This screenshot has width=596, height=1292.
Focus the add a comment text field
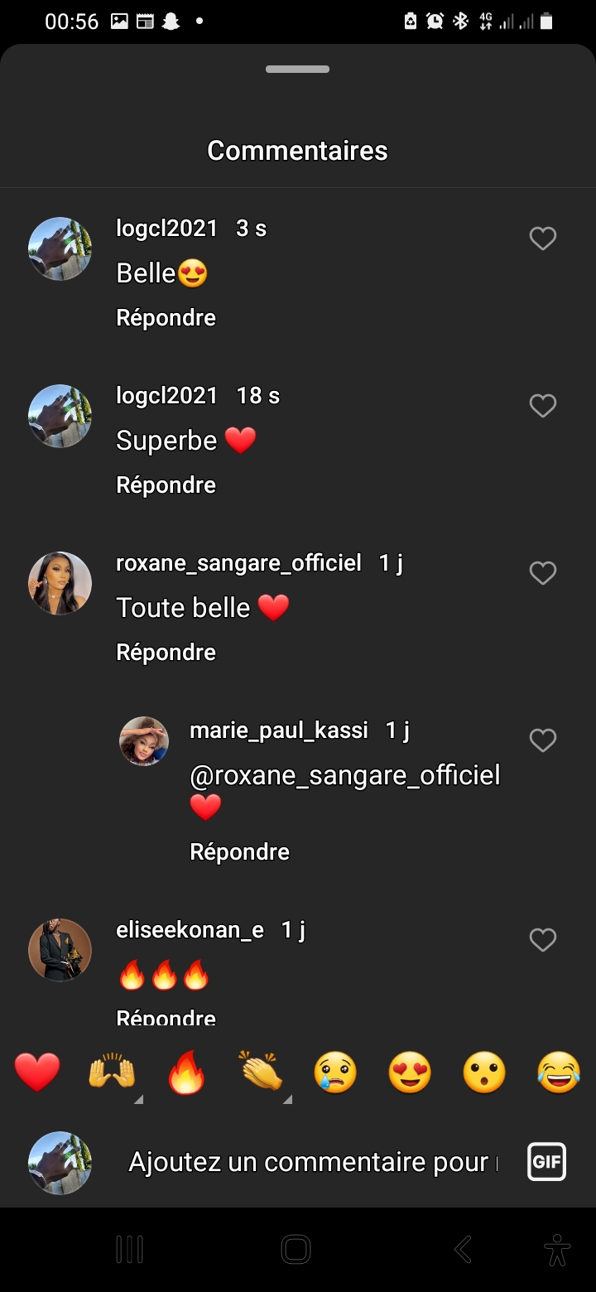(312, 1162)
